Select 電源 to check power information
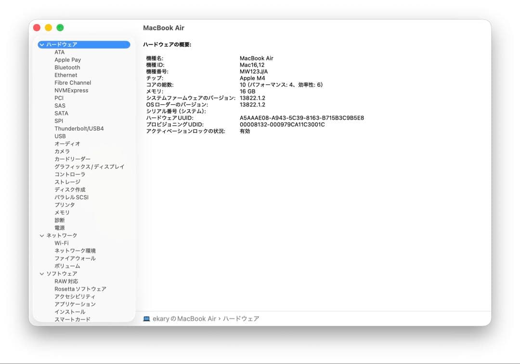The height and width of the screenshot is (364, 520). click(60, 227)
